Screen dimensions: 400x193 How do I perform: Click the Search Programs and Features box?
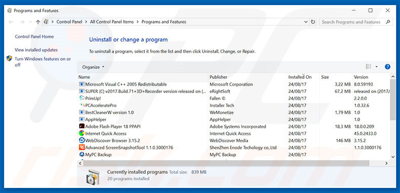pyautogui.click(x=351, y=22)
